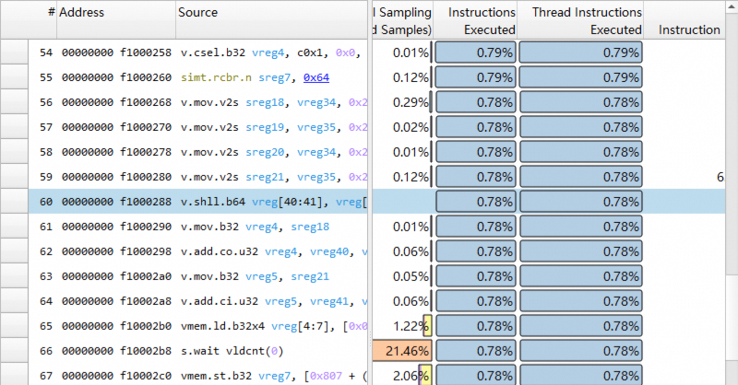The image size is (738, 385).
Task: Click the 0.29% sampling value in row 56
Action: pyautogui.click(x=411, y=102)
